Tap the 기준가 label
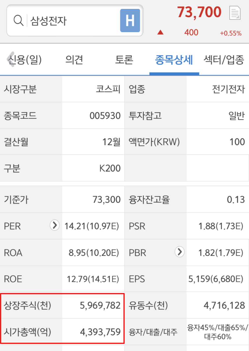The height and width of the screenshot is (351, 249). pos(16,200)
